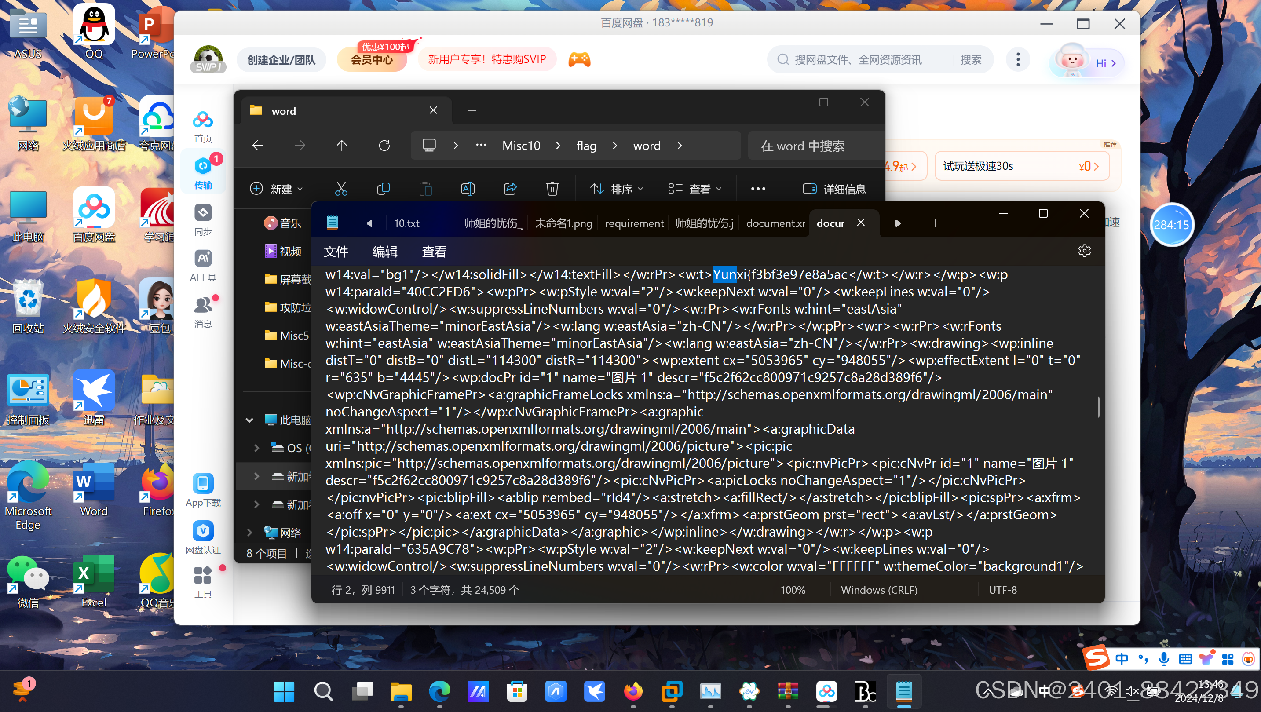Toggle the 详细信息 details pane

834,189
